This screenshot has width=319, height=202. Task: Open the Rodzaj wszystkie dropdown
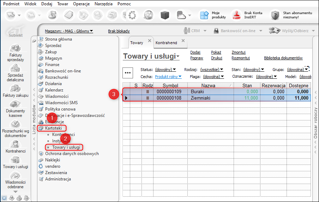pyautogui.click(x=212, y=70)
